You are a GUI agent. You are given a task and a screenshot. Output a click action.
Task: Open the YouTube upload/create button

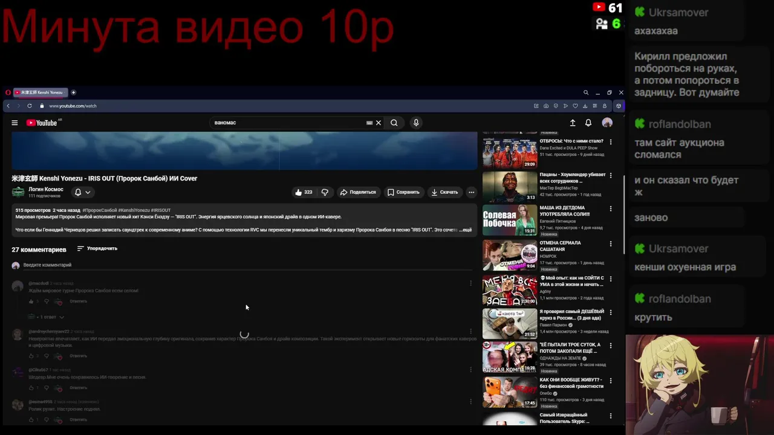tap(573, 123)
